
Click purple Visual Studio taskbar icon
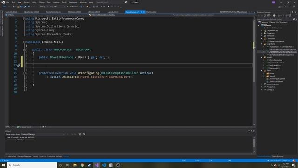97,165
